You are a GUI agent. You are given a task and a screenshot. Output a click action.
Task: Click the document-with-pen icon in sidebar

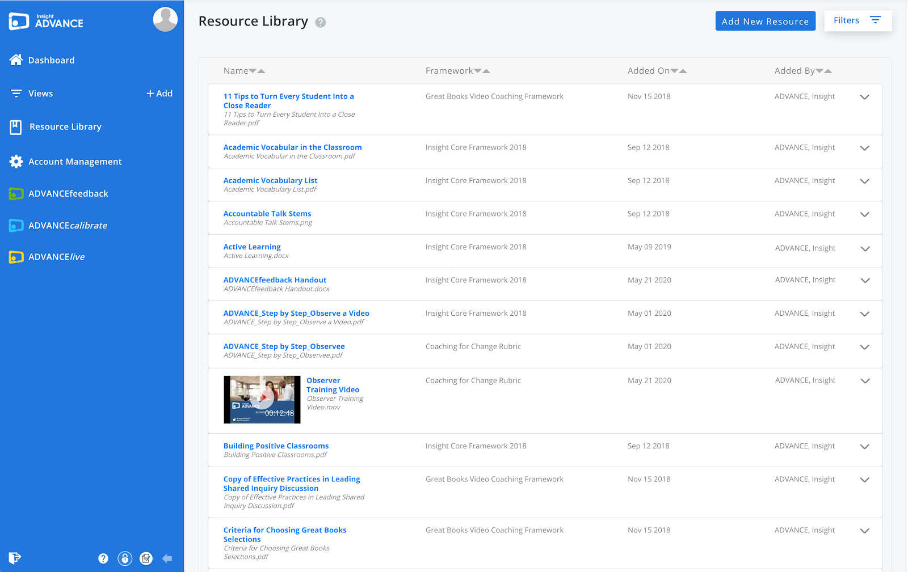pyautogui.click(x=146, y=558)
